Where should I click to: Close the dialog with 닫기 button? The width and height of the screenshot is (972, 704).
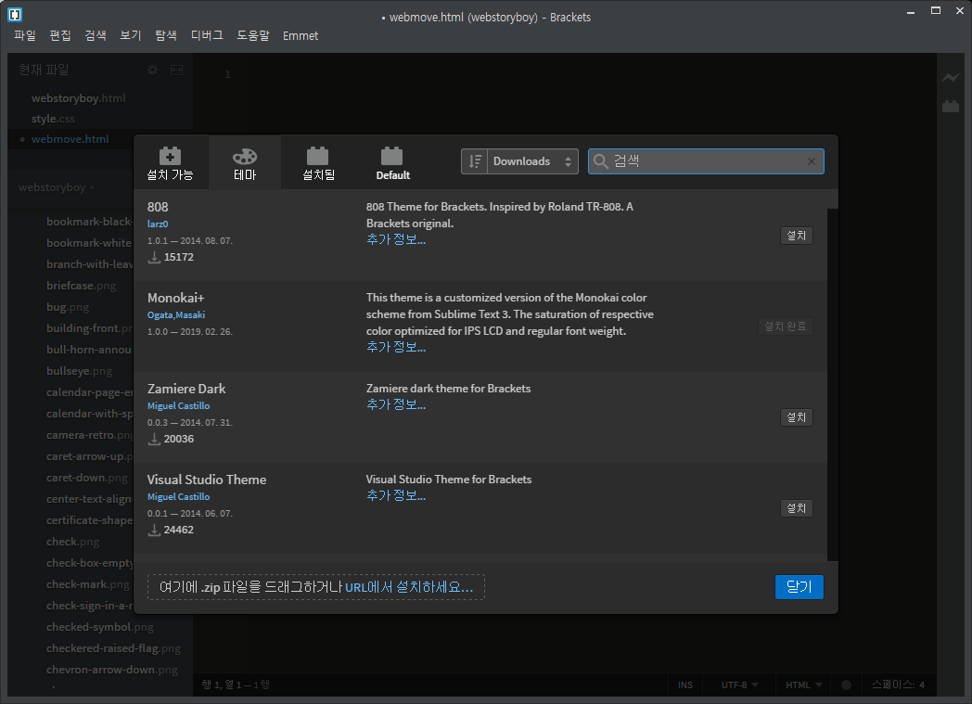pyautogui.click(x=799, y=587)
